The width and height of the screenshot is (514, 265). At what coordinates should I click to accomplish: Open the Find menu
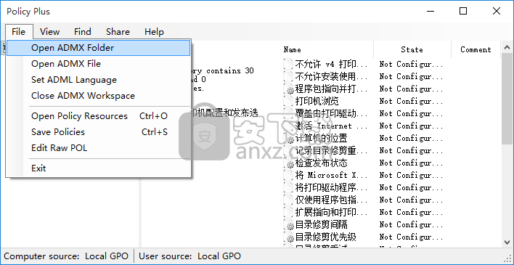coord(82,32)
